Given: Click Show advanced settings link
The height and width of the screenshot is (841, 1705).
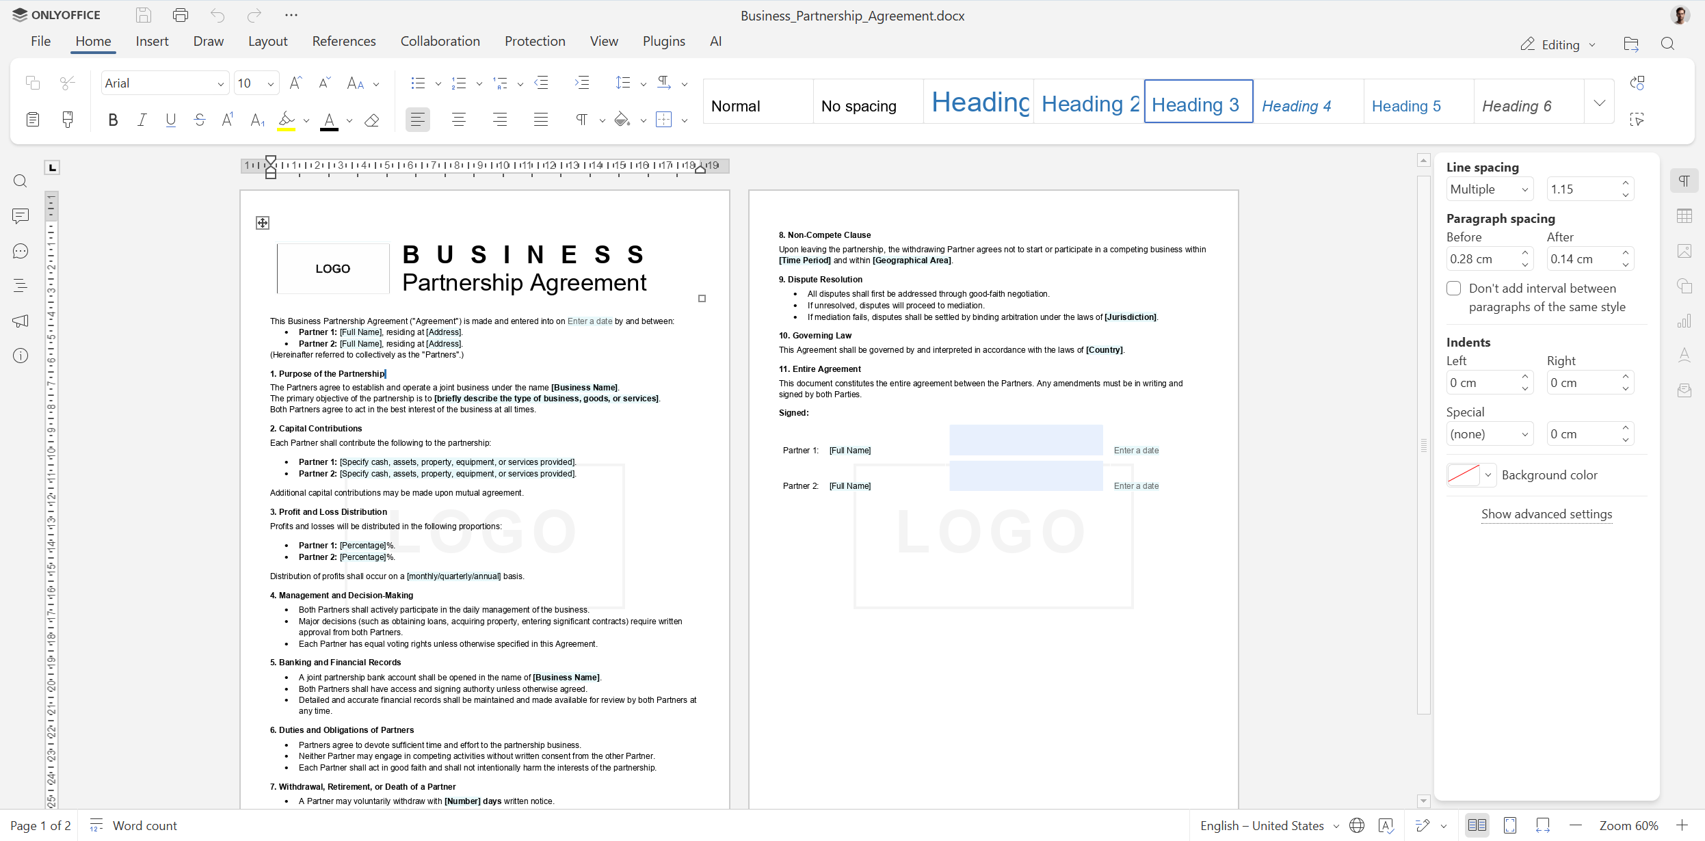Looking at the screenshot, I should (1546, 514).
